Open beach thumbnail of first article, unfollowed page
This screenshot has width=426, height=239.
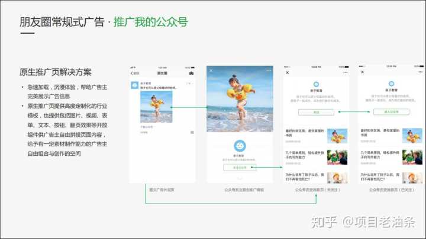[337, 136]
